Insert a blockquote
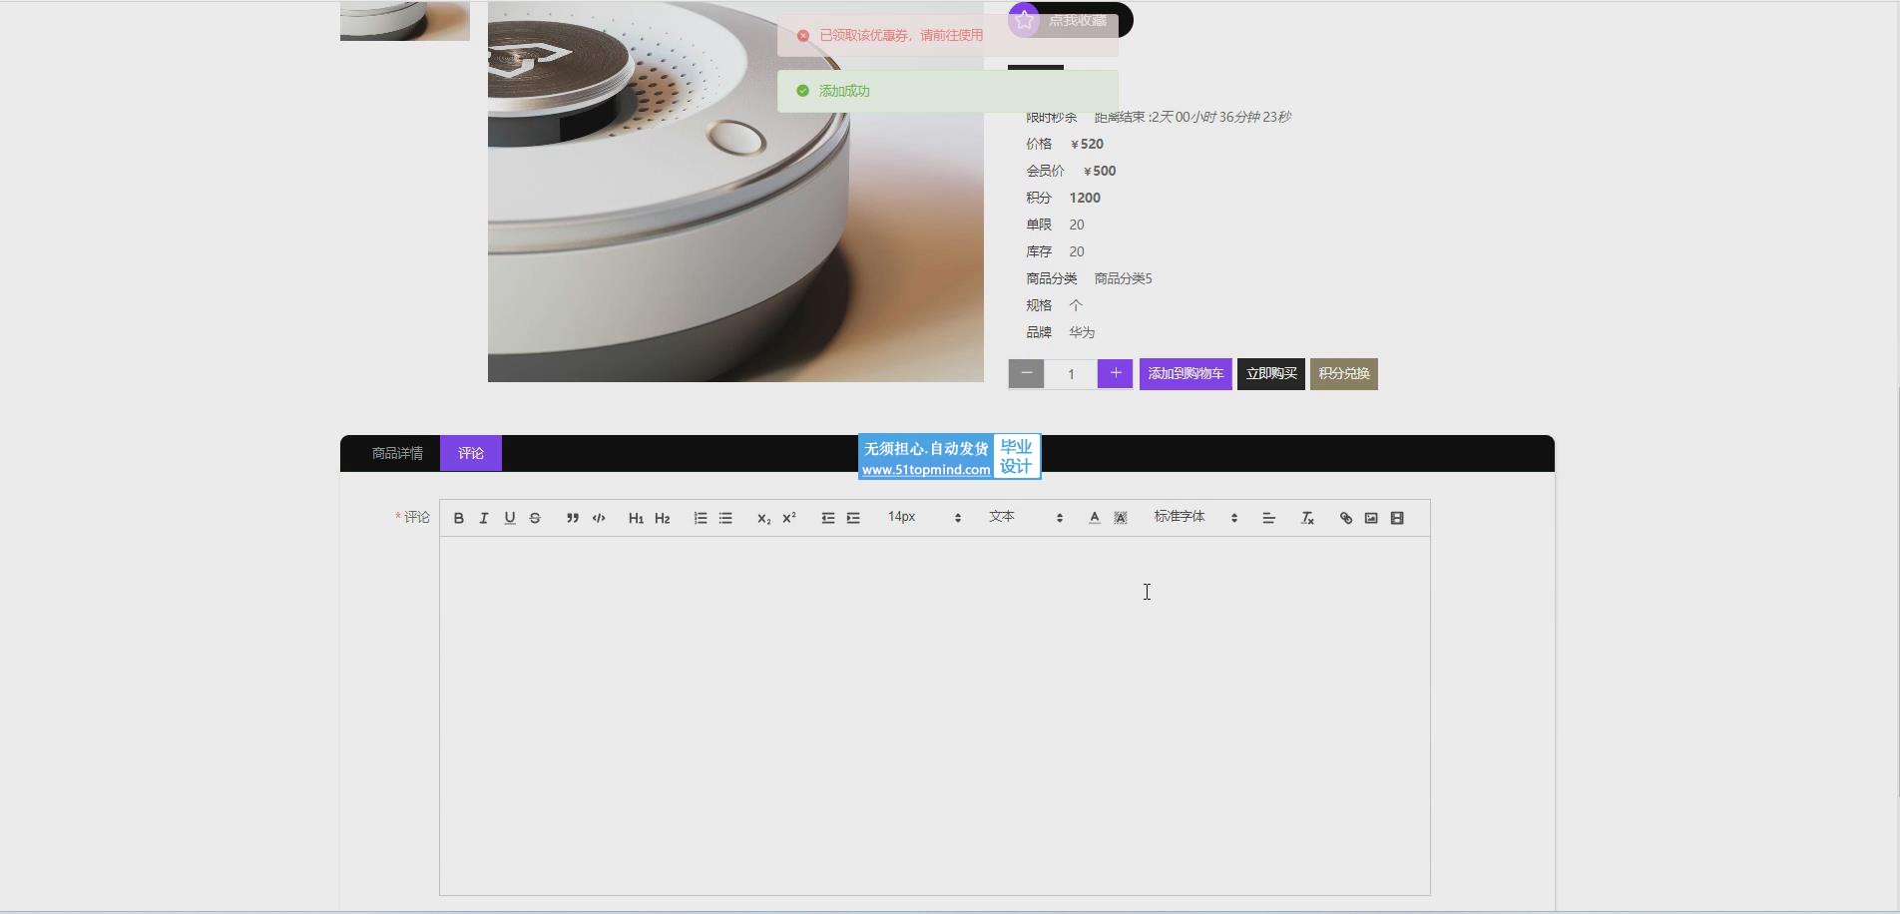This screenshot has height=914, width=1900. point(573,518)
